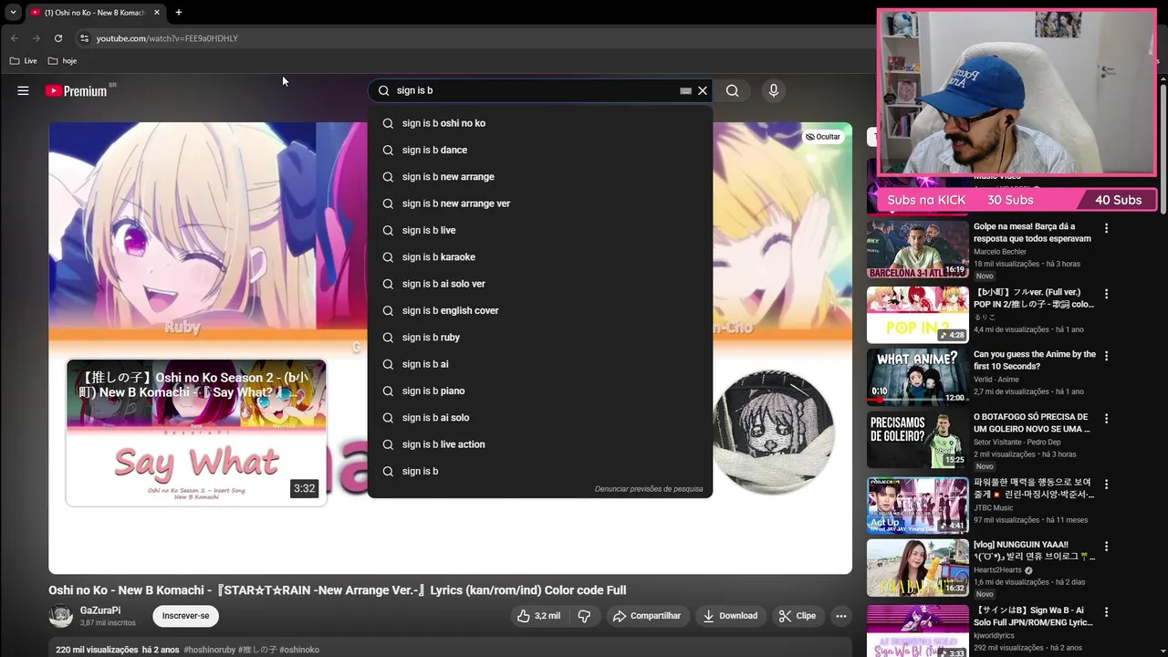This screenshot has height=657, width=1168.
Task: Click the #hoshinoruby hashtag
Action: coord(209,650)
